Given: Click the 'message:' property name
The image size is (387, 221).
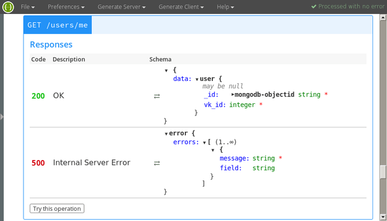Looking at the screenshot, I should [234, 158].
